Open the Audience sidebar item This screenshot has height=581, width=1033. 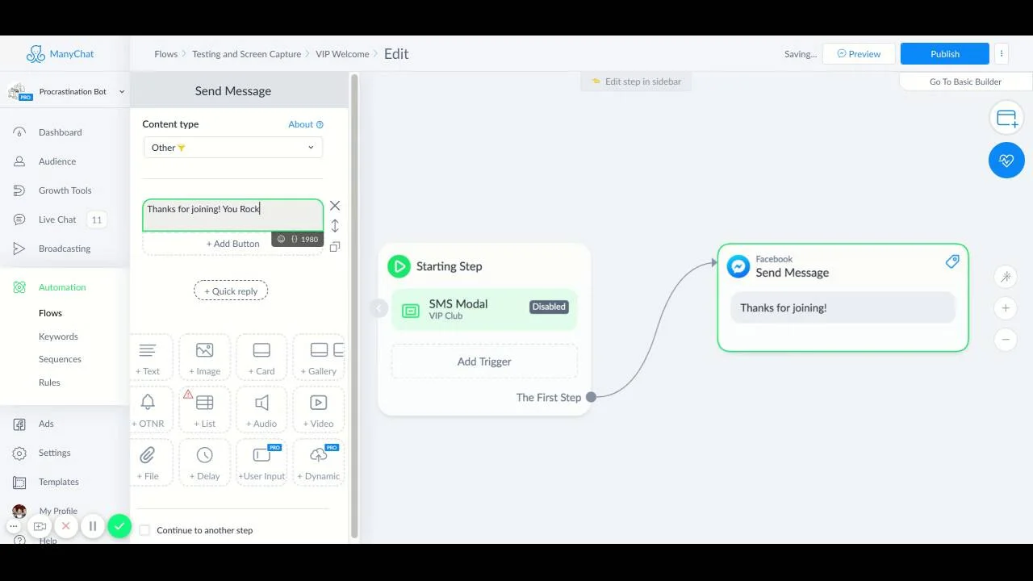click(57, 161)
